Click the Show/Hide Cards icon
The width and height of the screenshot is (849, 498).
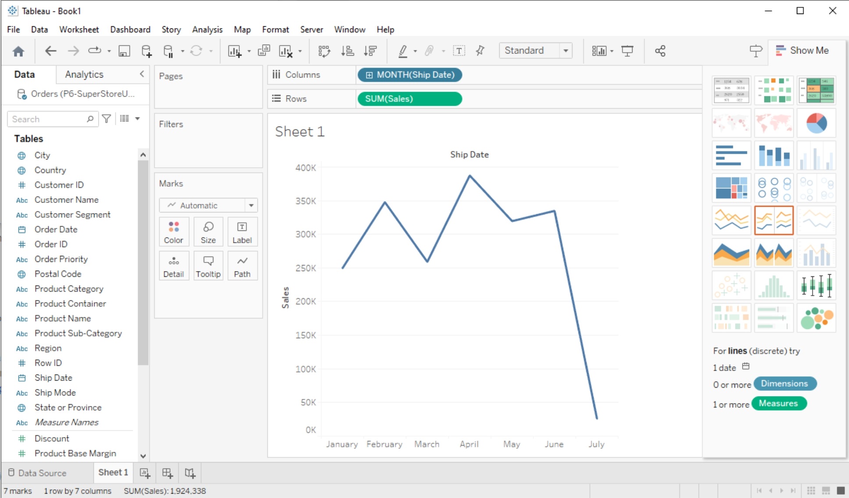(599, 51)
